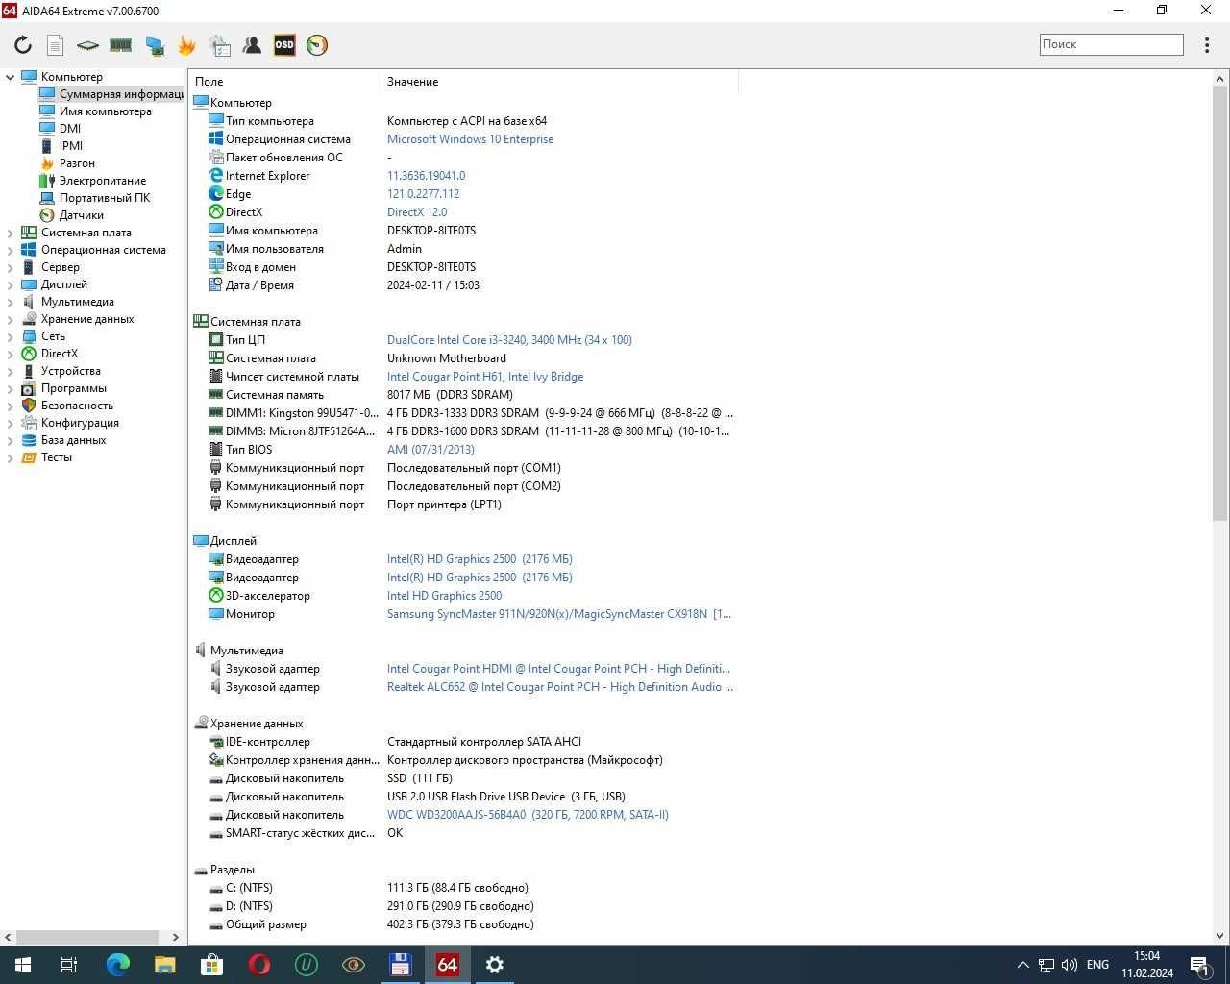The width and height of the screenshot is (1230, 984).
Task: Select the SMART-статус жёстких дисков row
Action: click(464, 833)
